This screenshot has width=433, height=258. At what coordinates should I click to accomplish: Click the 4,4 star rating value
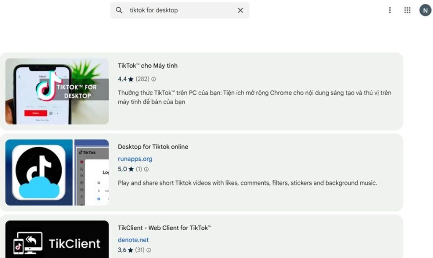click(122, 79)
